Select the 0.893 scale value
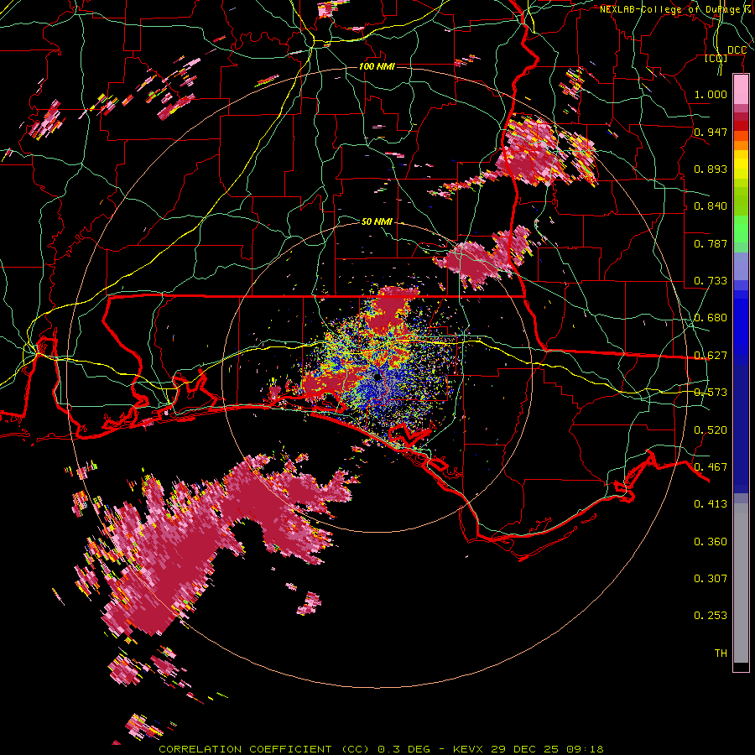Screen dimensions: 755x755 click(711, 169)
